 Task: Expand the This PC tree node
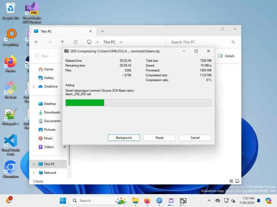point(34,164)
